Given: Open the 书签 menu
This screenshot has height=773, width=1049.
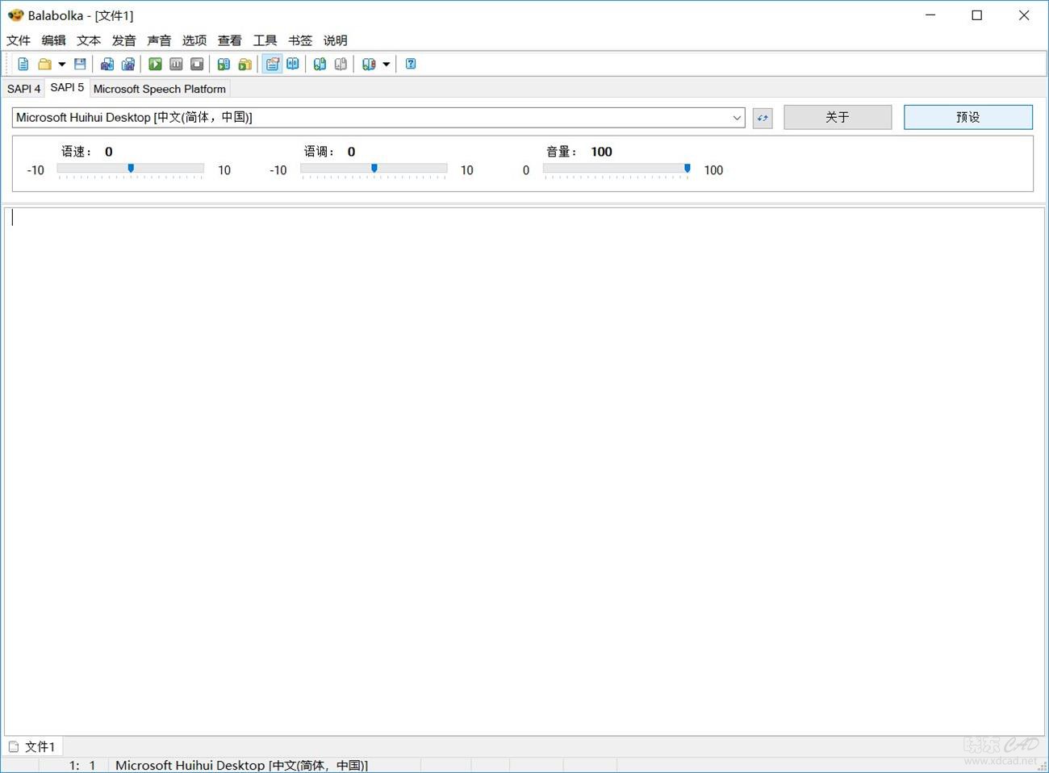Looking at the screenshot, I should pos(300,40).
